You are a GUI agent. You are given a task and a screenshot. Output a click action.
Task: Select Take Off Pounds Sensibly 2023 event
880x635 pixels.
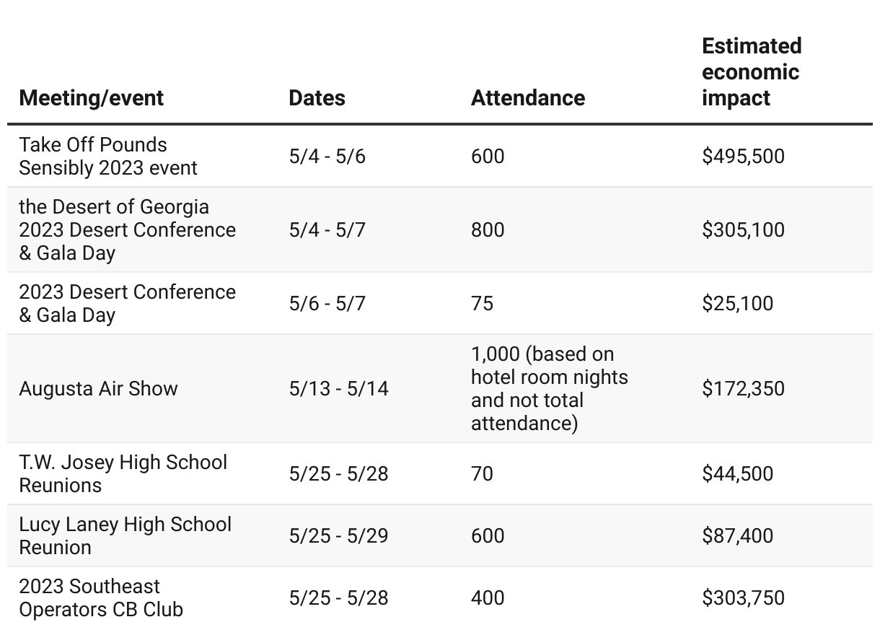(x=108, y=156)
